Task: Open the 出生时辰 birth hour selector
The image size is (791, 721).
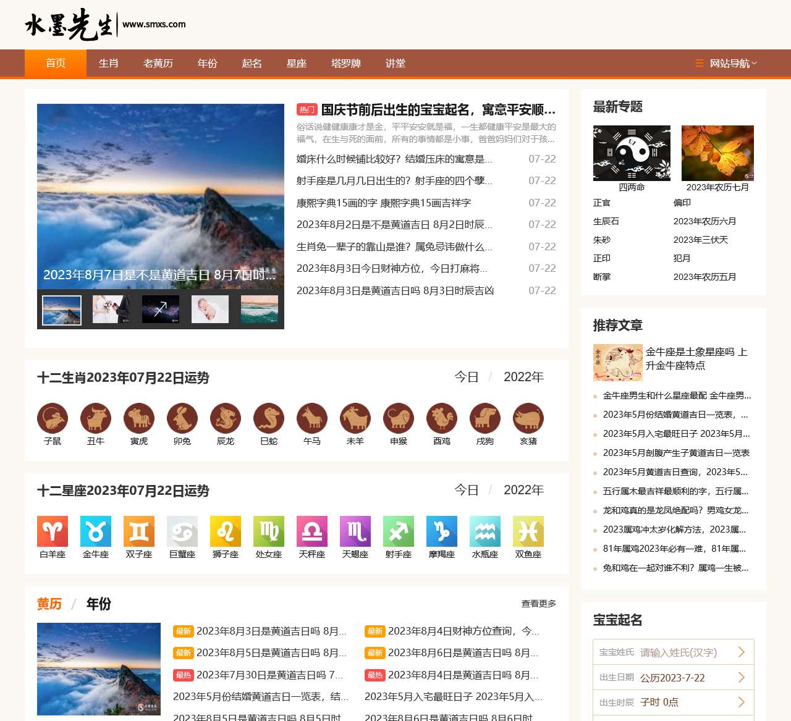Action: coord(674,702)
